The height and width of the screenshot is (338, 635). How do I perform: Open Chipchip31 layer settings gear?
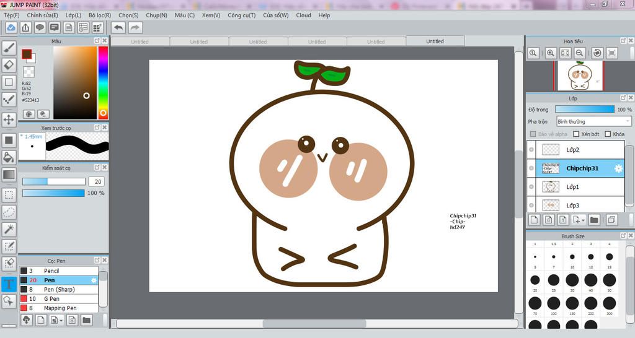[x=618, y=168]
